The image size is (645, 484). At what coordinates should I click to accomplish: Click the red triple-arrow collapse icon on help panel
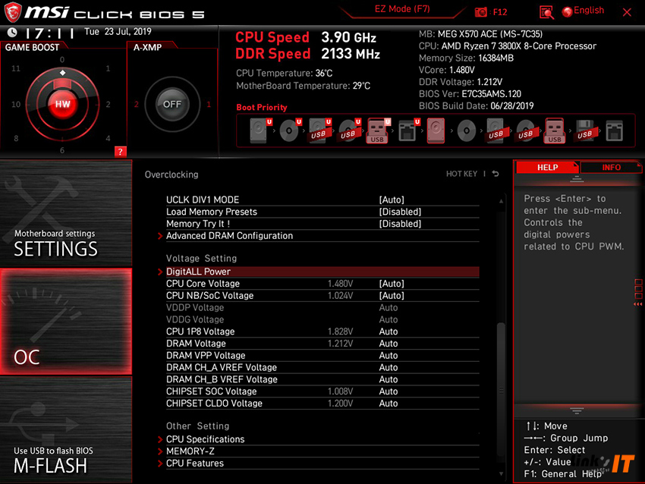pos(637,304)
